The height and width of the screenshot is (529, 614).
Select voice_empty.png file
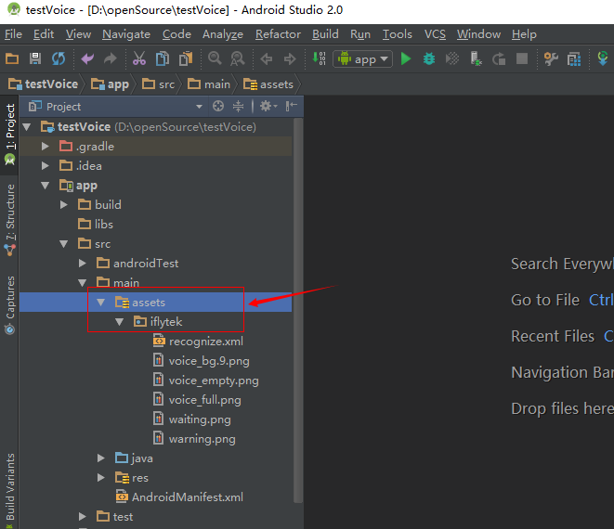coord(205,381)
